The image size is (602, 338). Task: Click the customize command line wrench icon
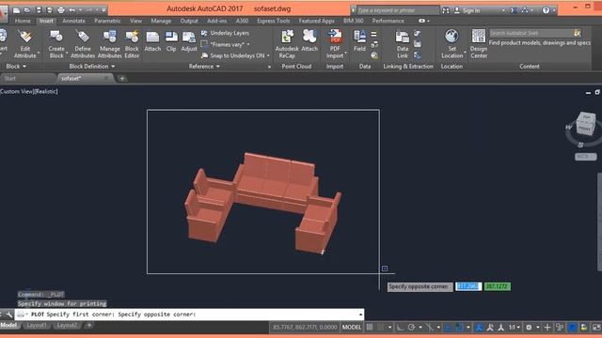click(9, 315)
